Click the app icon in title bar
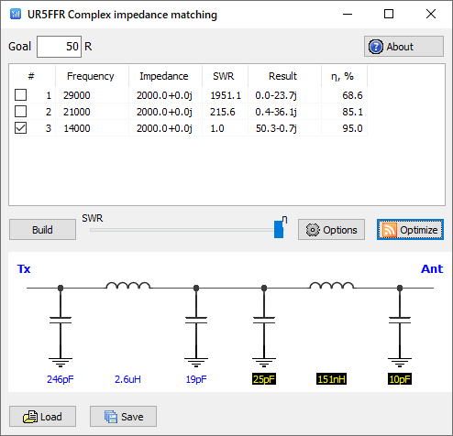 click(16, 14)
